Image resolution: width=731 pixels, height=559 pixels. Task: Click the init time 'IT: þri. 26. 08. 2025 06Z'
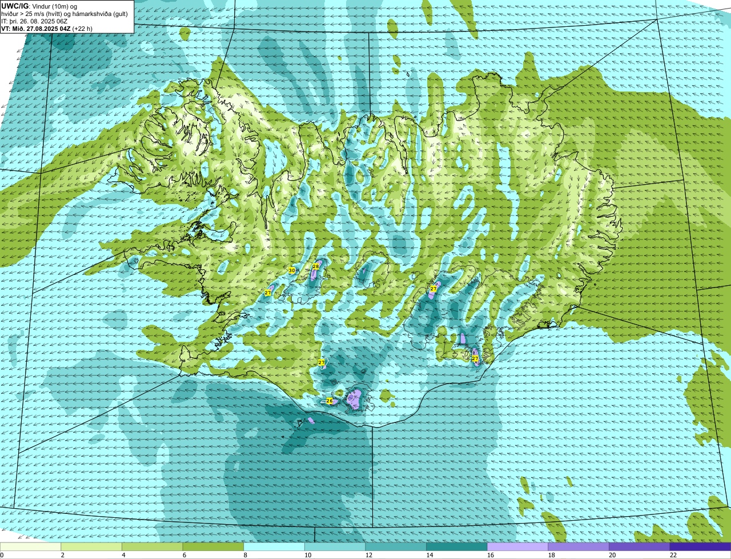click(34, 21)
